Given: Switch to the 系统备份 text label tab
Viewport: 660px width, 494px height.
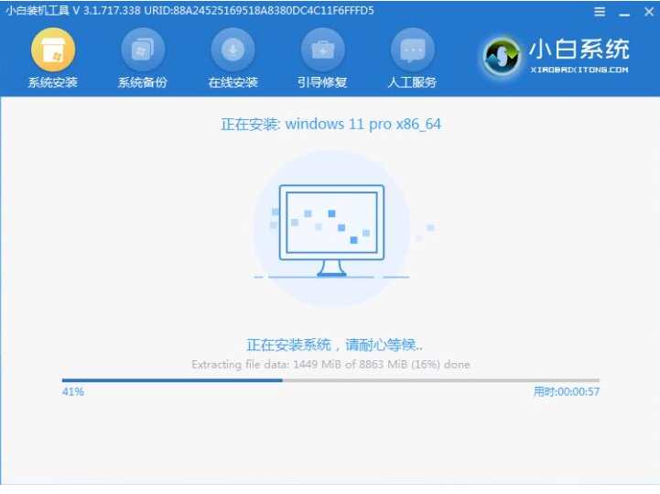Looking at the screenshot, I should point(142,82).
